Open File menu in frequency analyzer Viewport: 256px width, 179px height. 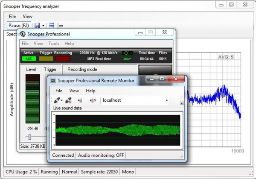[12, 17]
